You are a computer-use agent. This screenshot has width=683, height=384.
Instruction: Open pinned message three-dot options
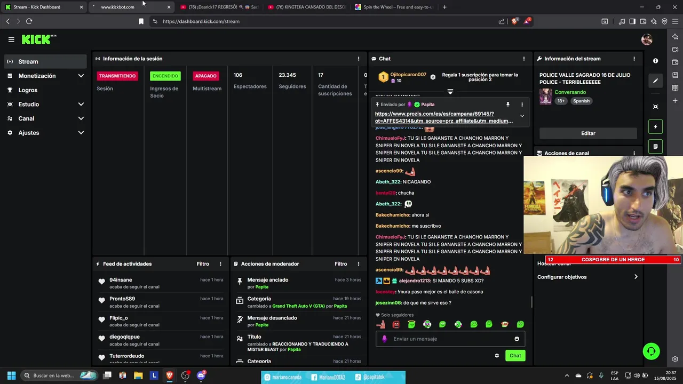[x=522, y=105]
